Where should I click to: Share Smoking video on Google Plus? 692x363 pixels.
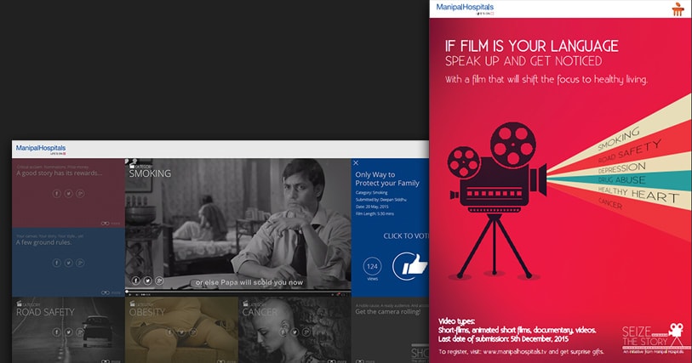pos(159,281)
